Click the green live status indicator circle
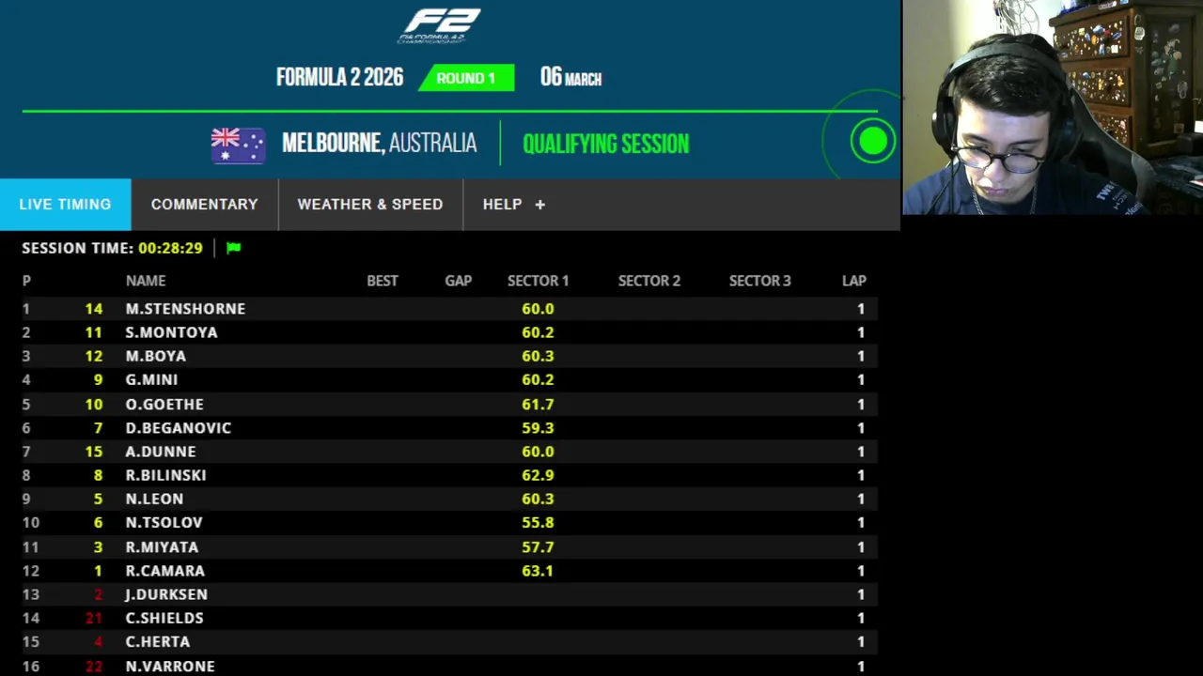Screen dimensions: 1203x676 point(873,142)
